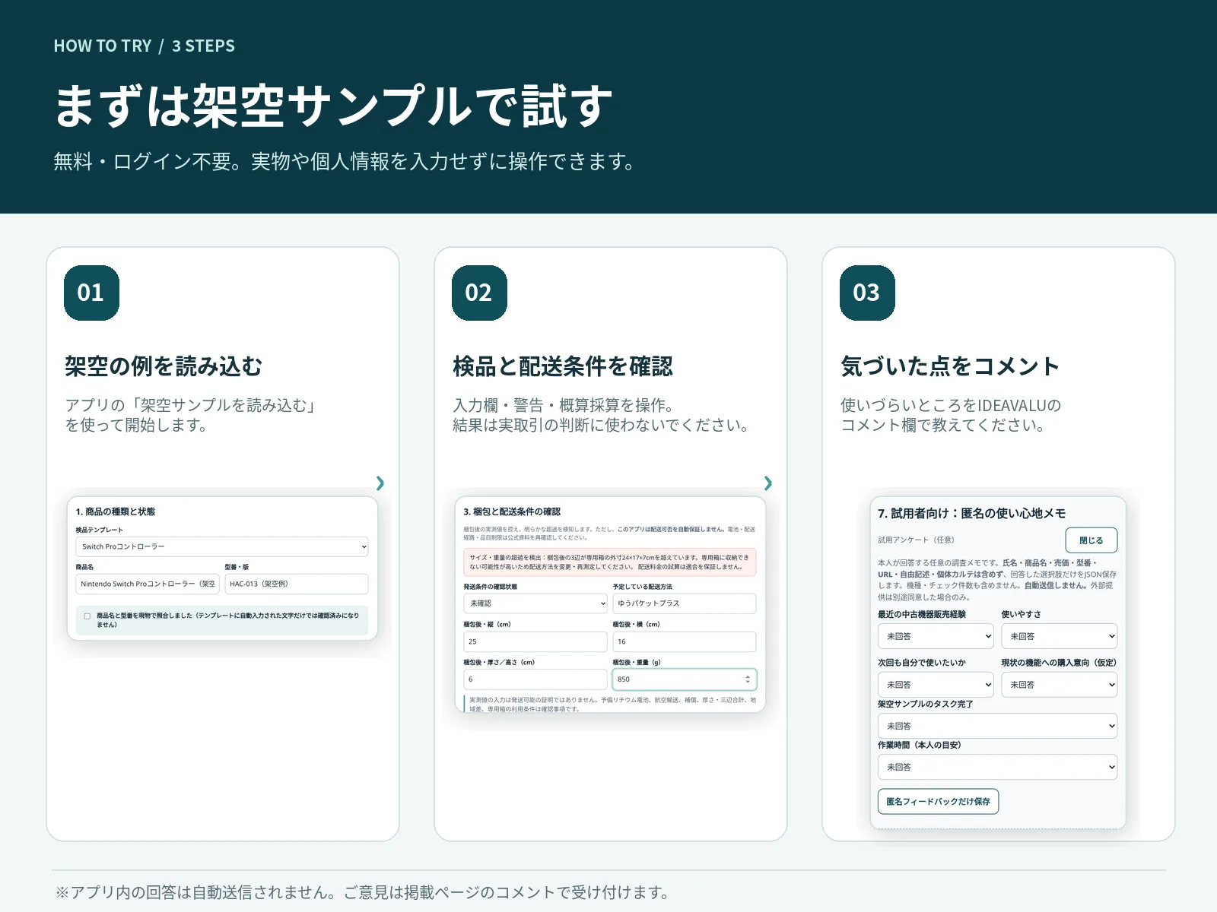Open the 検品テンプレート dropdown showing Switch Proコントローラー
Viewport: 1217px width, 912px height.
click(222, 546)
